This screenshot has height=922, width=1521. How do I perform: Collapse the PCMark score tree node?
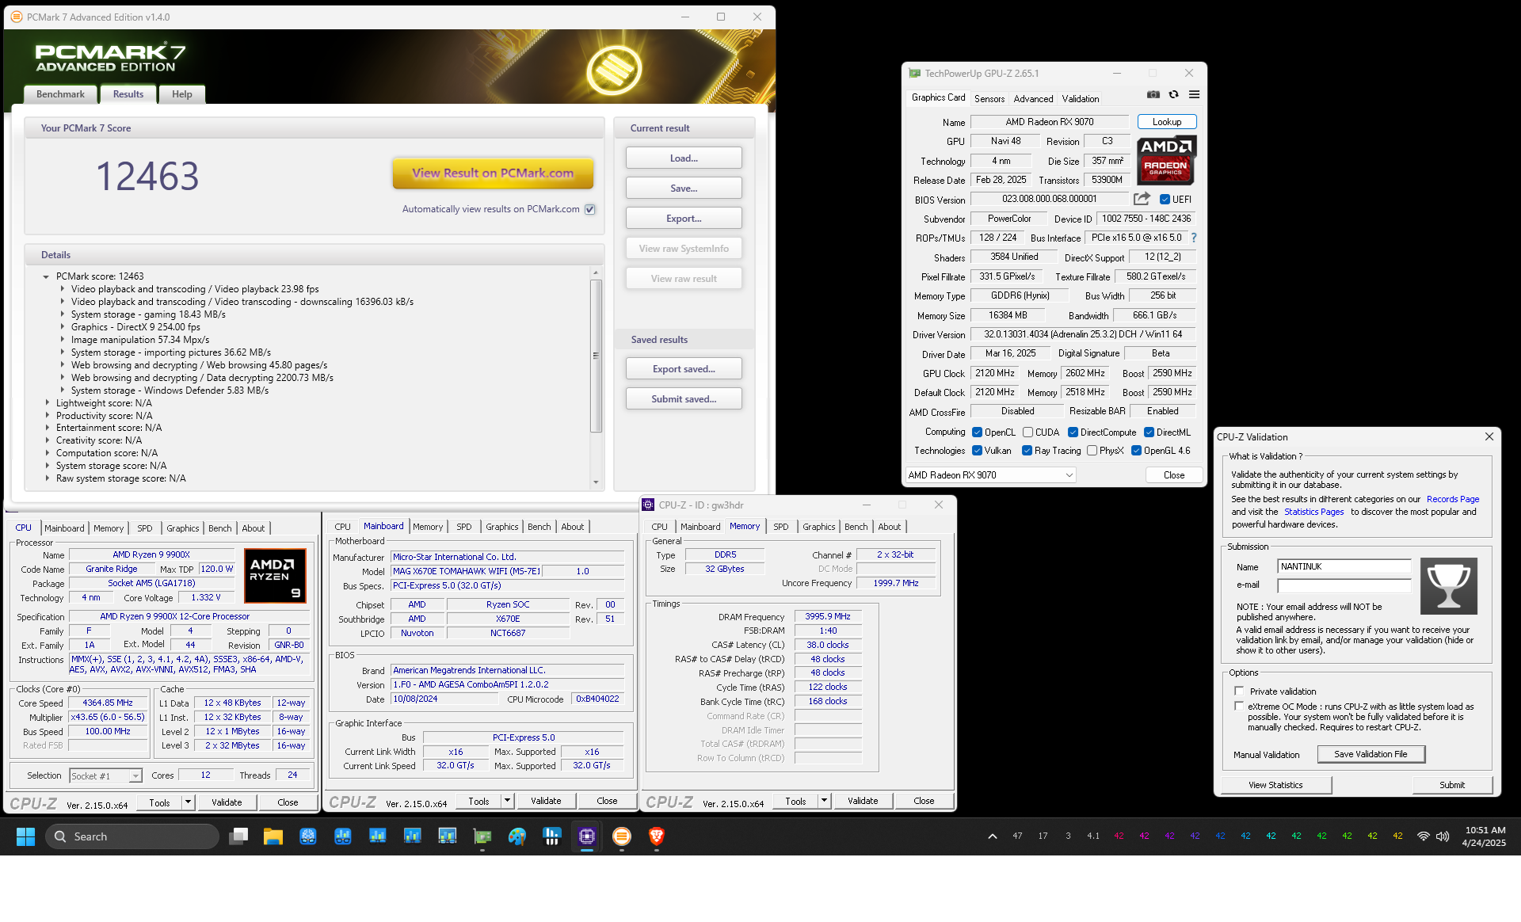coord(46,276)
